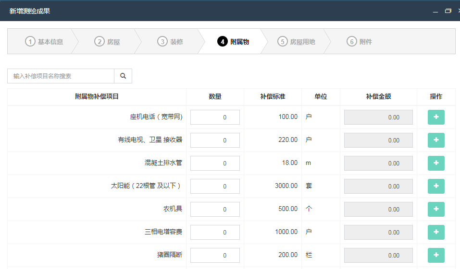Click the 3000.00 compensation standard value

pyautogui.click(x=286, y=186)
